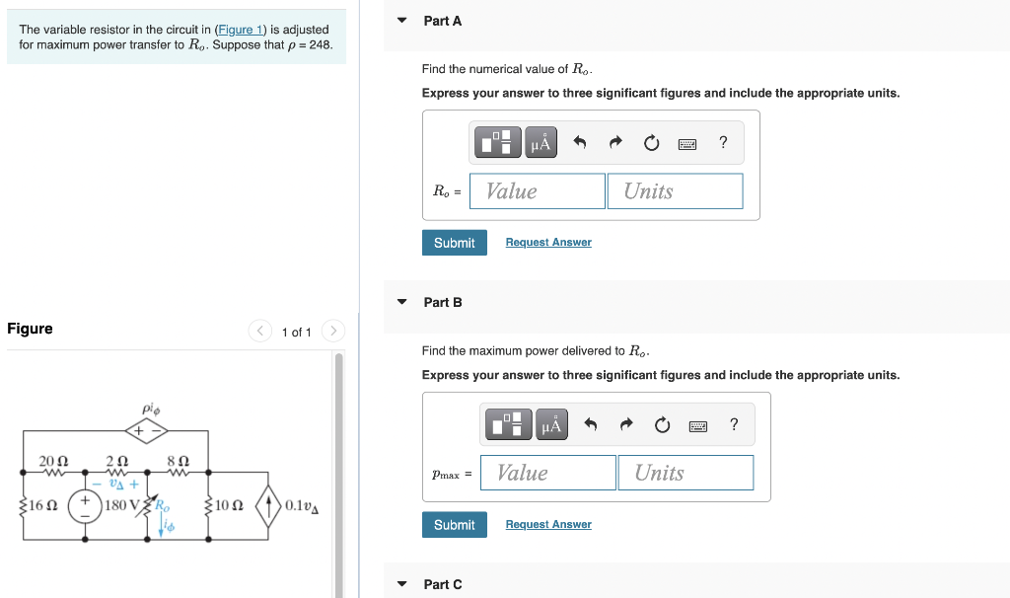1010x598 pixels.
Task: Request Answer for Part B
Action: point(548,525)
